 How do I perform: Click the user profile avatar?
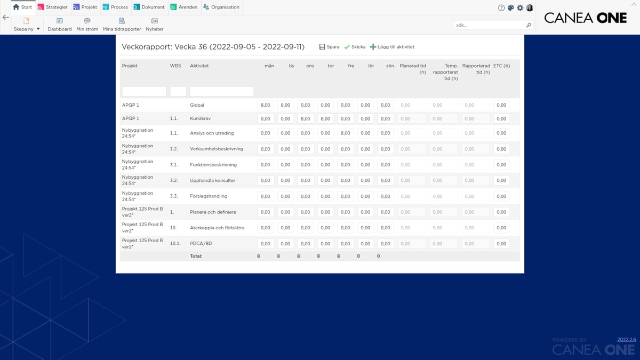(530, 8)
